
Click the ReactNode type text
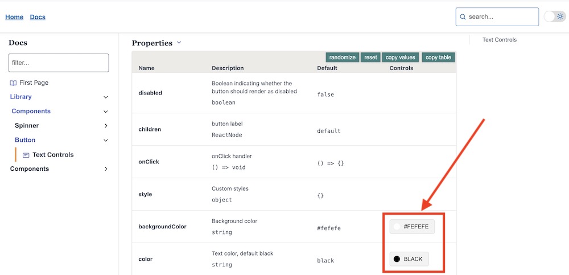[227, 135]
